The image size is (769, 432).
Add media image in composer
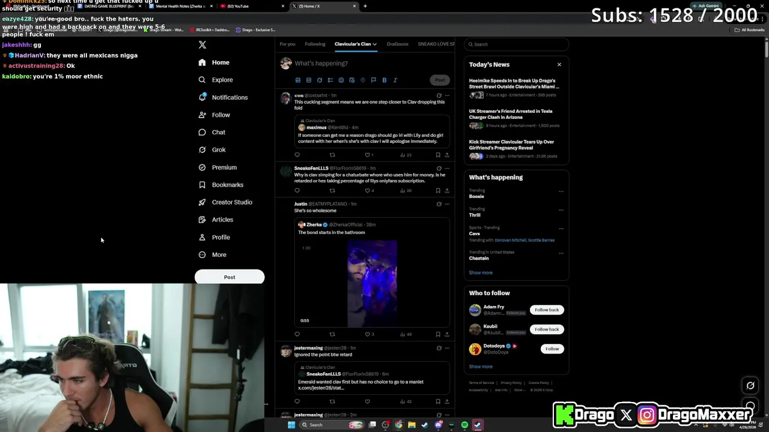298,80
